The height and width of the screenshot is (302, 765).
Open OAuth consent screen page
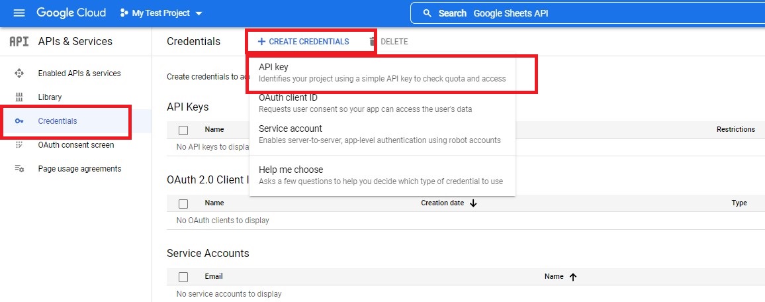tap(76, 145)
